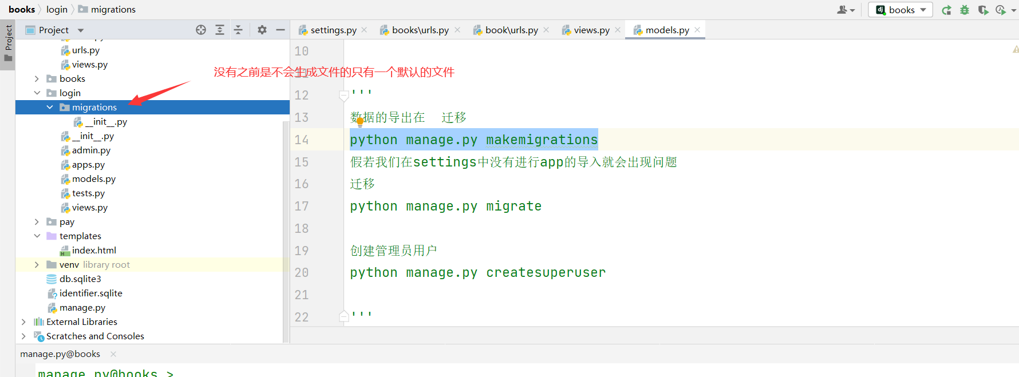Click the Rerun books icon
Screen dimensions: 1019x377
pyautogui.click(x=946, y=10)
